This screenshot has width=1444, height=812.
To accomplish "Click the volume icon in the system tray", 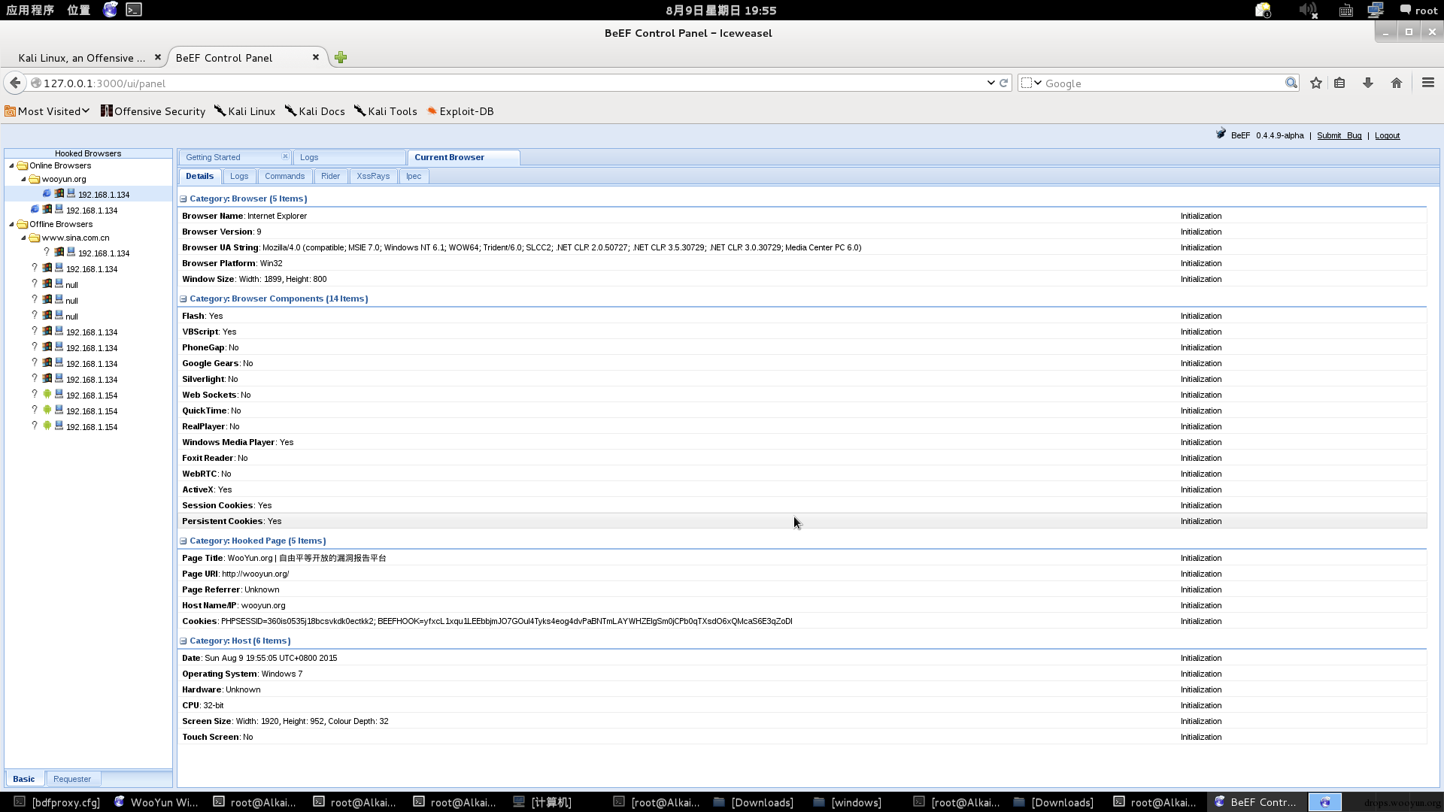I will pyautogui.click(x=1308, y=11).
